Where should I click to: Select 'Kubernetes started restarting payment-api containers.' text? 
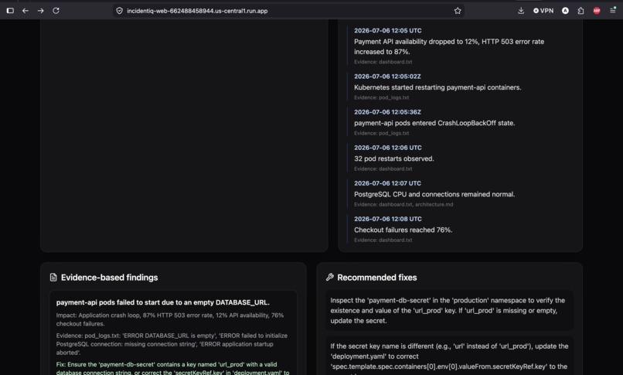437,87
